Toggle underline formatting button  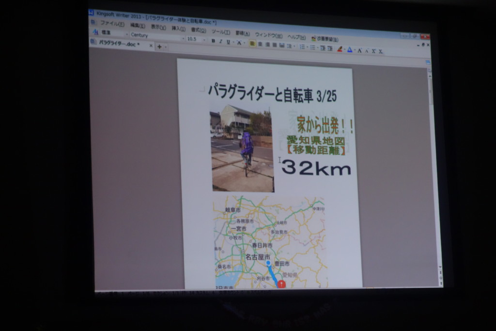(228, 42)
